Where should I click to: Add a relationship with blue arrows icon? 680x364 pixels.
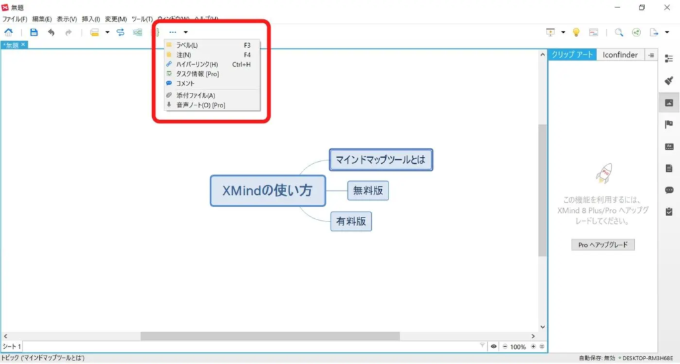point(120,32)
